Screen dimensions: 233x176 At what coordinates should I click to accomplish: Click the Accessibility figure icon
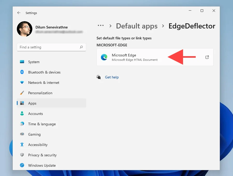coord(22,144)
